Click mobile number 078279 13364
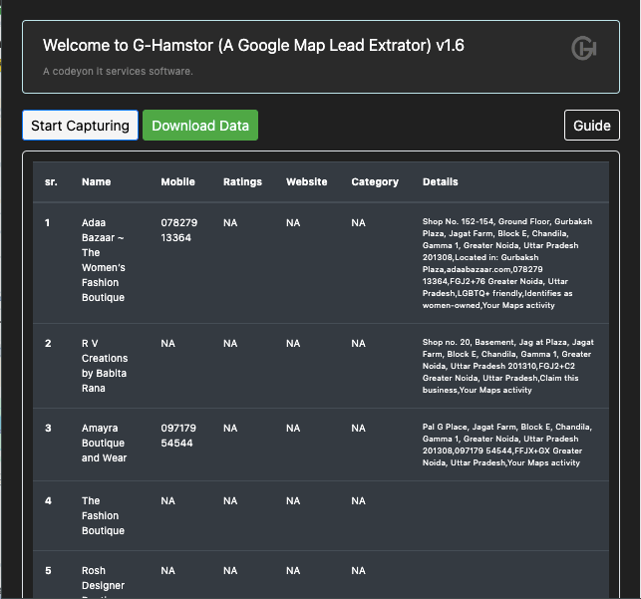Viewport: 641px width, 599px height. coord(179,230)
